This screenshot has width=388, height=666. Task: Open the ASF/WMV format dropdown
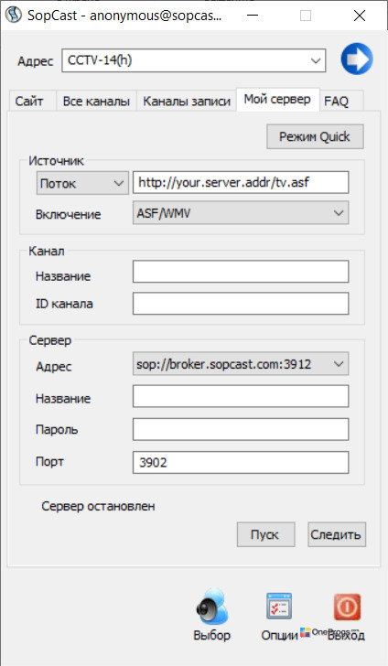[x=241, y=213]
